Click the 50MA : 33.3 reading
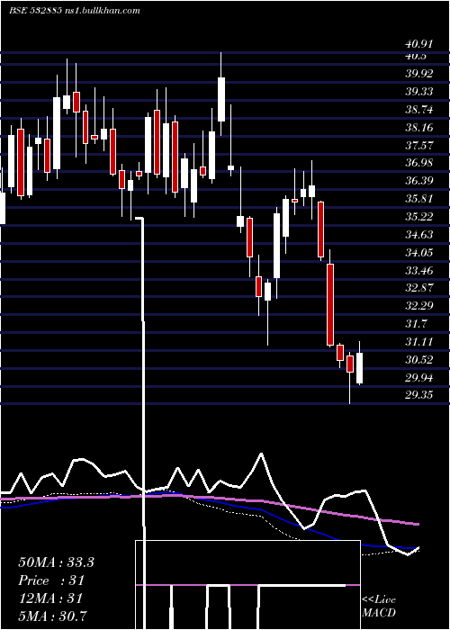The height and width of the screenshot is (630, 450). click(56, 562)
